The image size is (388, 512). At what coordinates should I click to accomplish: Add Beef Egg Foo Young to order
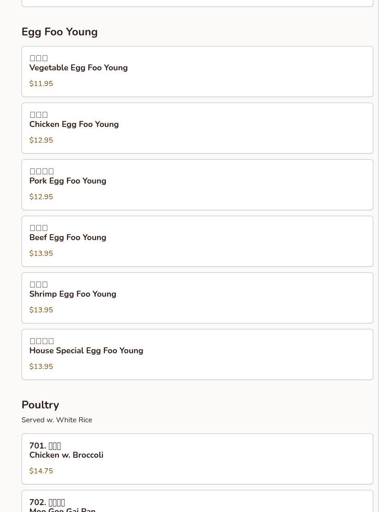pos(68,238)
